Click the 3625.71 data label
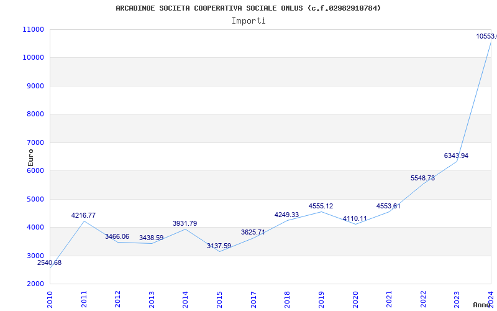 [253, 232]
